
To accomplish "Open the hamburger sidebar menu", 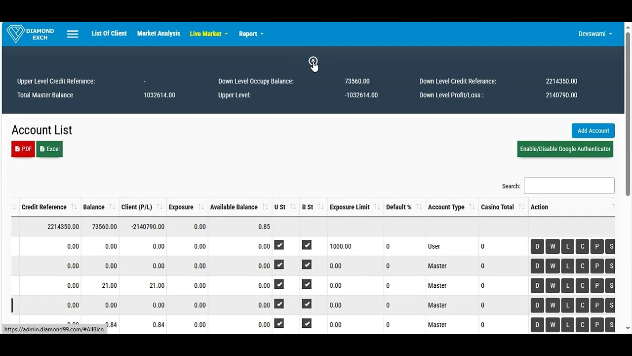I will (73, 34).
